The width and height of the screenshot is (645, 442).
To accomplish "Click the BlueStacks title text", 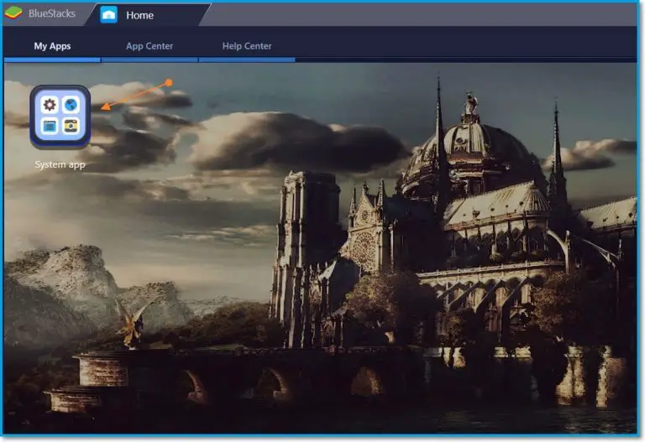I will click(x=52, y=13).
